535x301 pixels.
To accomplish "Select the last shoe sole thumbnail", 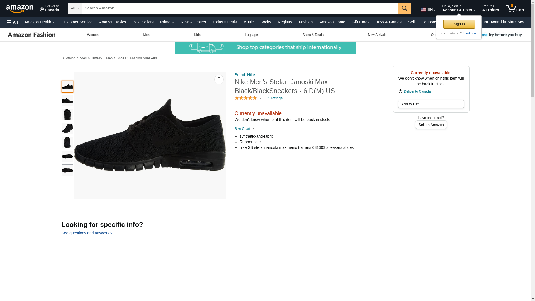I will tap(67, 170).
